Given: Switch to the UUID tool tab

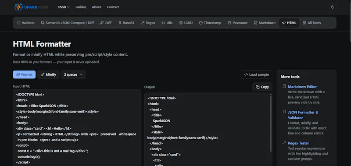Looking at the screenshot, I should click(x=186, y=23).
